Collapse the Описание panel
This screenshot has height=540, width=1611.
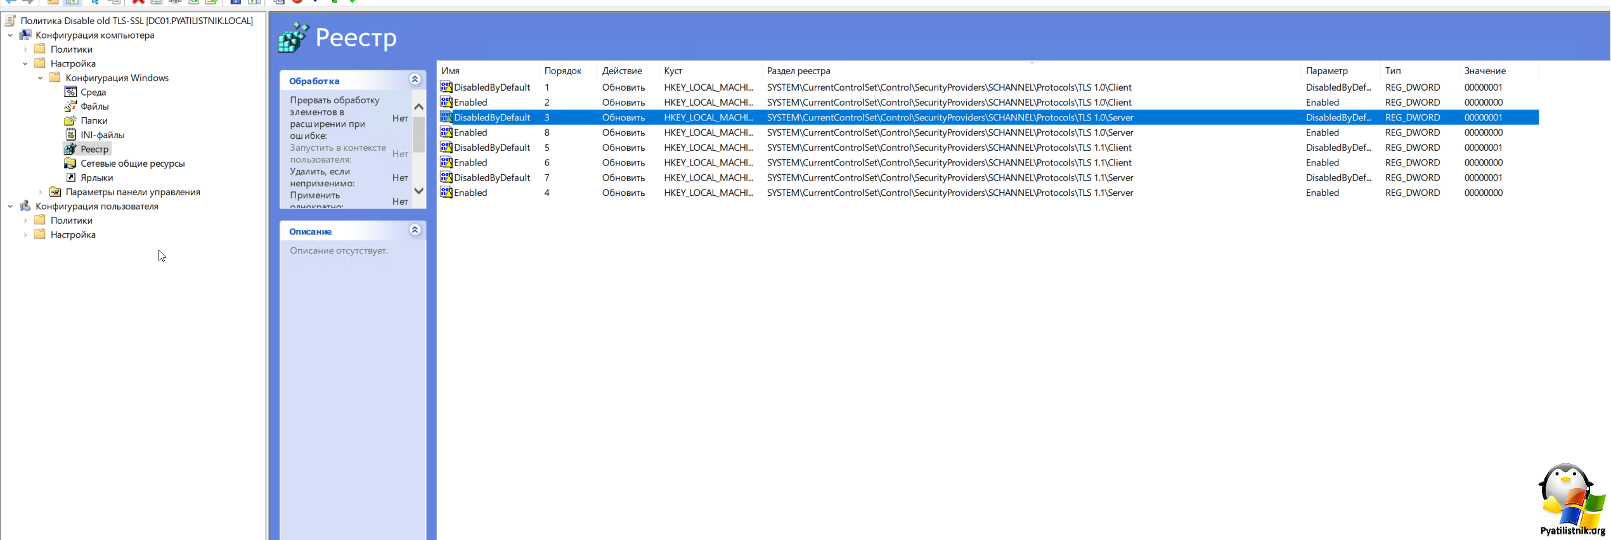point(415,230)
